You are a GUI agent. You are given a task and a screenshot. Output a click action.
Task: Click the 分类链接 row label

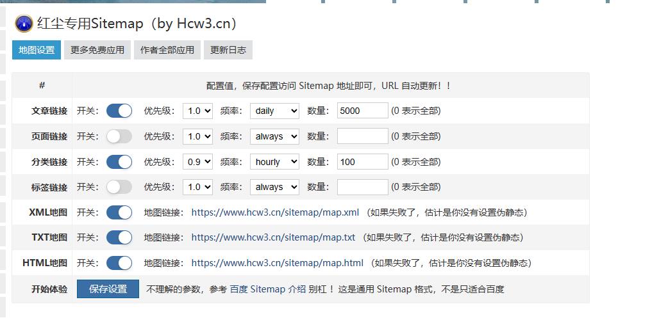click(x=49, y=162)
